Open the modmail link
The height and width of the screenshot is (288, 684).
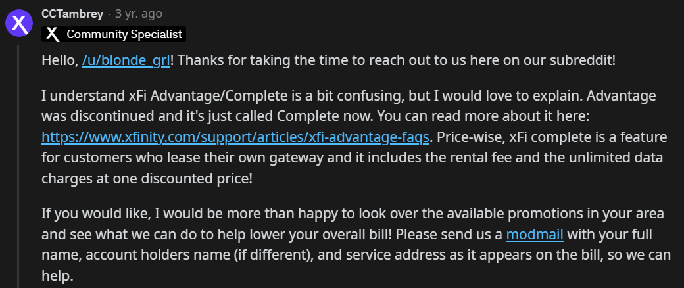(x=535, y=235)
